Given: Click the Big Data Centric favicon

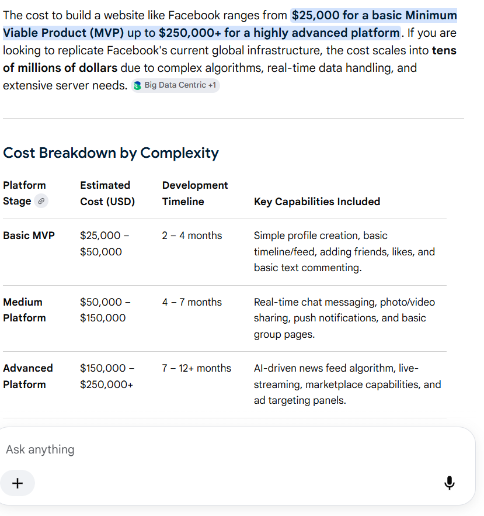Looking at the screenshot, I should 137,85.
